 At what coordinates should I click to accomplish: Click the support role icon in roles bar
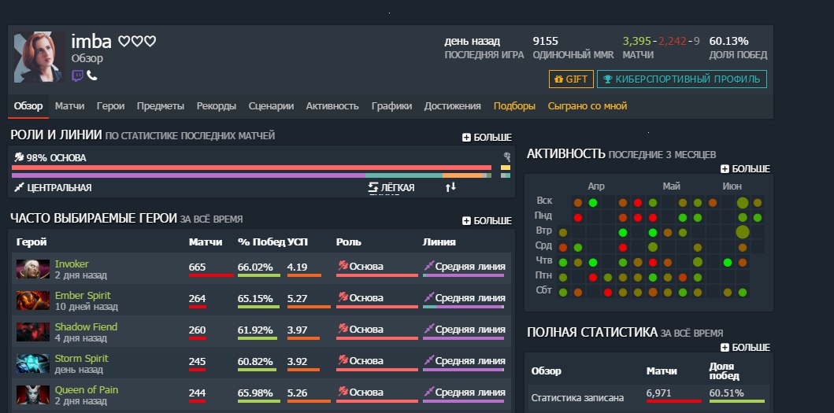[x=506, y=157]
